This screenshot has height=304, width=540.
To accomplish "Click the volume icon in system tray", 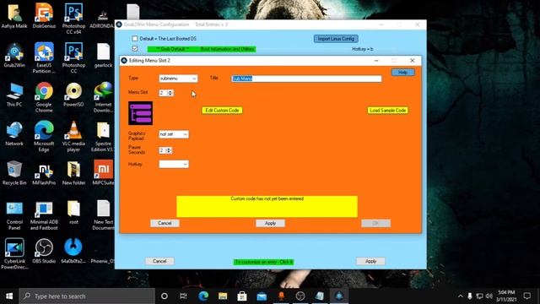I will (489, 296).
